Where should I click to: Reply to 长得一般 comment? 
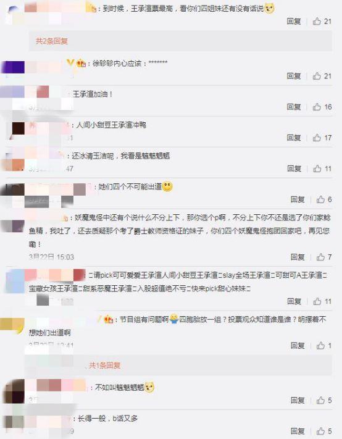[298, 431]
